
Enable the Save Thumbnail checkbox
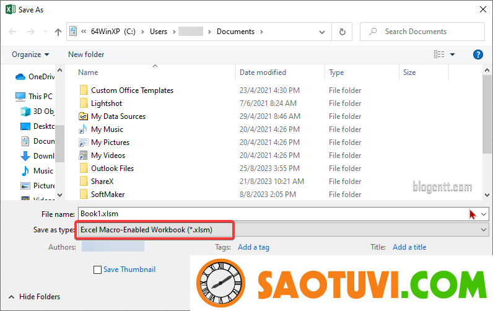tap(97, 269)
